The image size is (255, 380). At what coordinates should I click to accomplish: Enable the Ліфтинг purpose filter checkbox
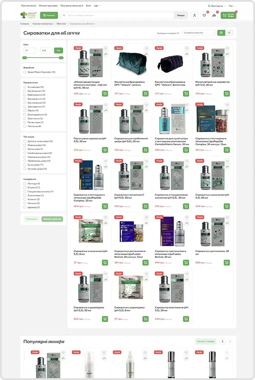click(x=25, y=110)
